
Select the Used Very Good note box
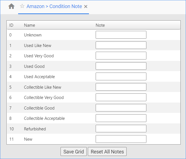coord(121,56)
